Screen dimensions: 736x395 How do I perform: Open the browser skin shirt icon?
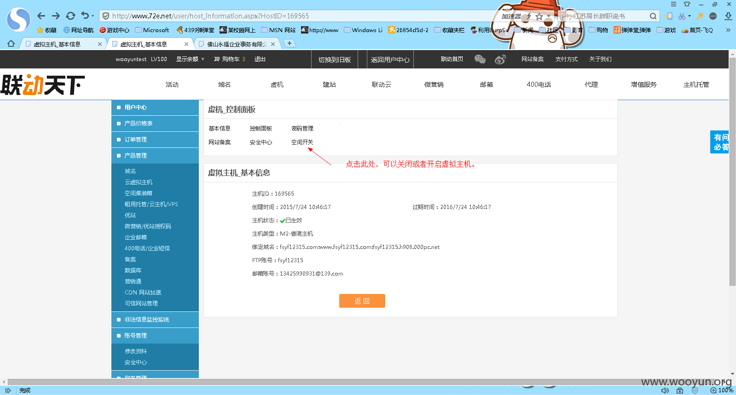pyautogui.click(x=687, y=4)
